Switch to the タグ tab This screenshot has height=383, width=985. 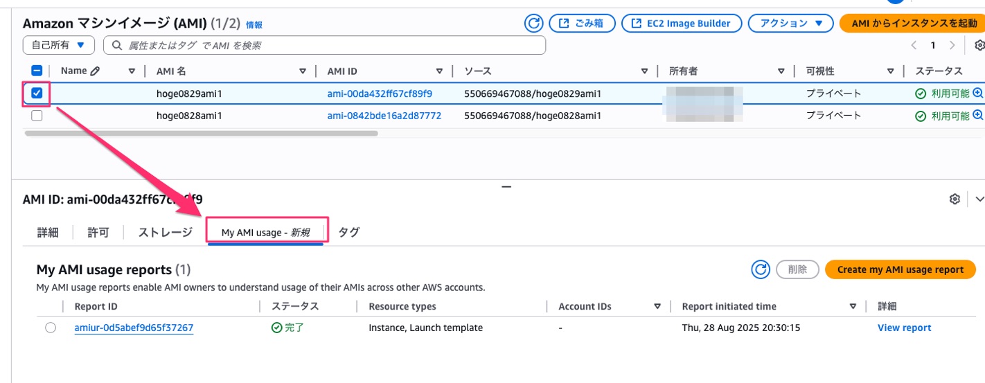(x=348, y=232)
